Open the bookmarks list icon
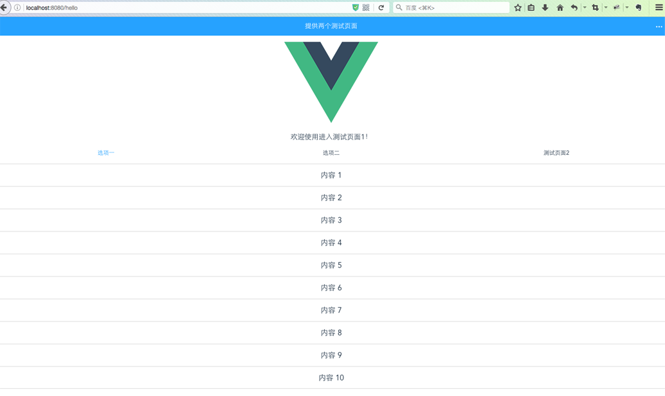Viewport: 665px width, 396px height. pyautogui.click(x=531, y=8)
